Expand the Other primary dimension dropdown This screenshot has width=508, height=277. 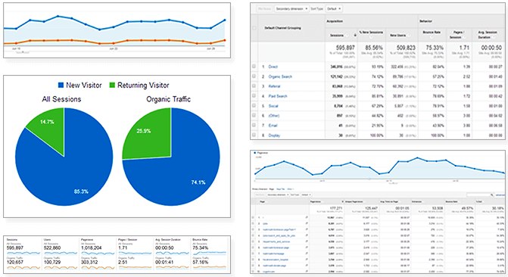click(290, 189)
